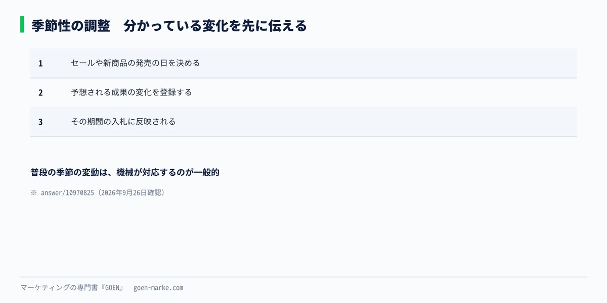Click the subtitle 分かっている変化を先に伝える
The height and width of the screenshot is (303, 607).
pyautogui.click(x=215, y=26)
